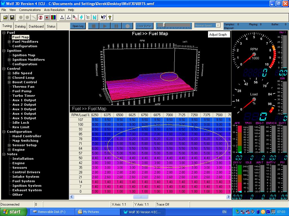The height and width of the screenshot is (216, 289).
Task: Click the save floppy disk icon
Action: (12, 17)
